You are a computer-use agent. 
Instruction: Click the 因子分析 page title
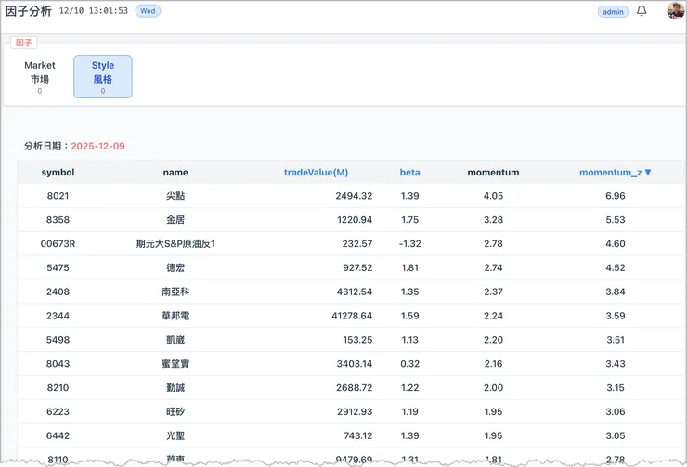pyautogui.click(x=29, y=11)
